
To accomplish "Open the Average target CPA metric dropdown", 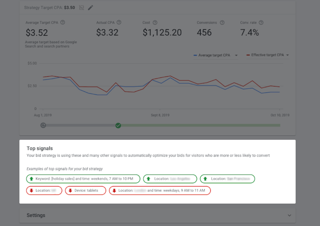I will point(236,55).
